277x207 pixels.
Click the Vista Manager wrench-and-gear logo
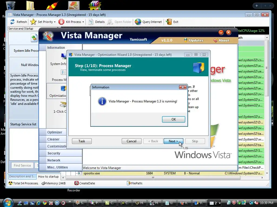(48, 36)
